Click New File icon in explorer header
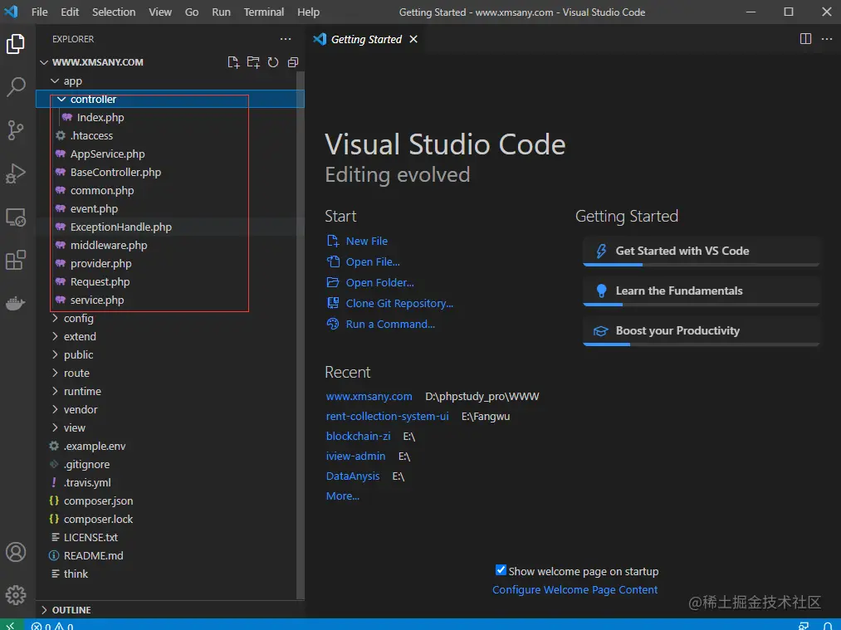841x630 pixels. pyautogui.click(x=233, y=62)
